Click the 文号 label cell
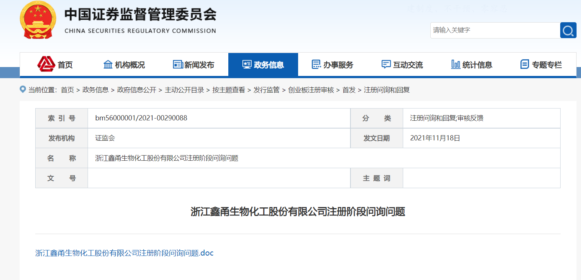The height and width of the screenshot is (280, 581). (62, 178)
